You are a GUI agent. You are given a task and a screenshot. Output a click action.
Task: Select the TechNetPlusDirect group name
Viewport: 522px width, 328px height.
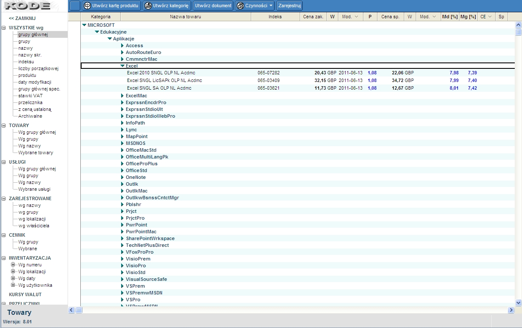click(x=147, y=245)
